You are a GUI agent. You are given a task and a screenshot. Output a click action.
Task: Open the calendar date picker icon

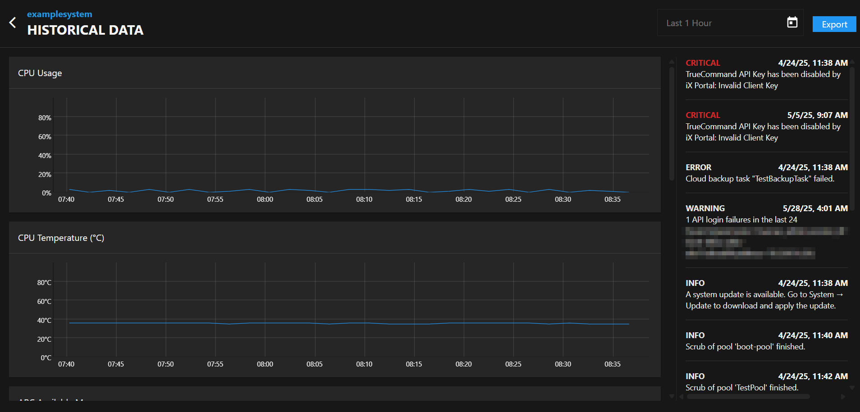pyautogui.click(x=792, y=23)
